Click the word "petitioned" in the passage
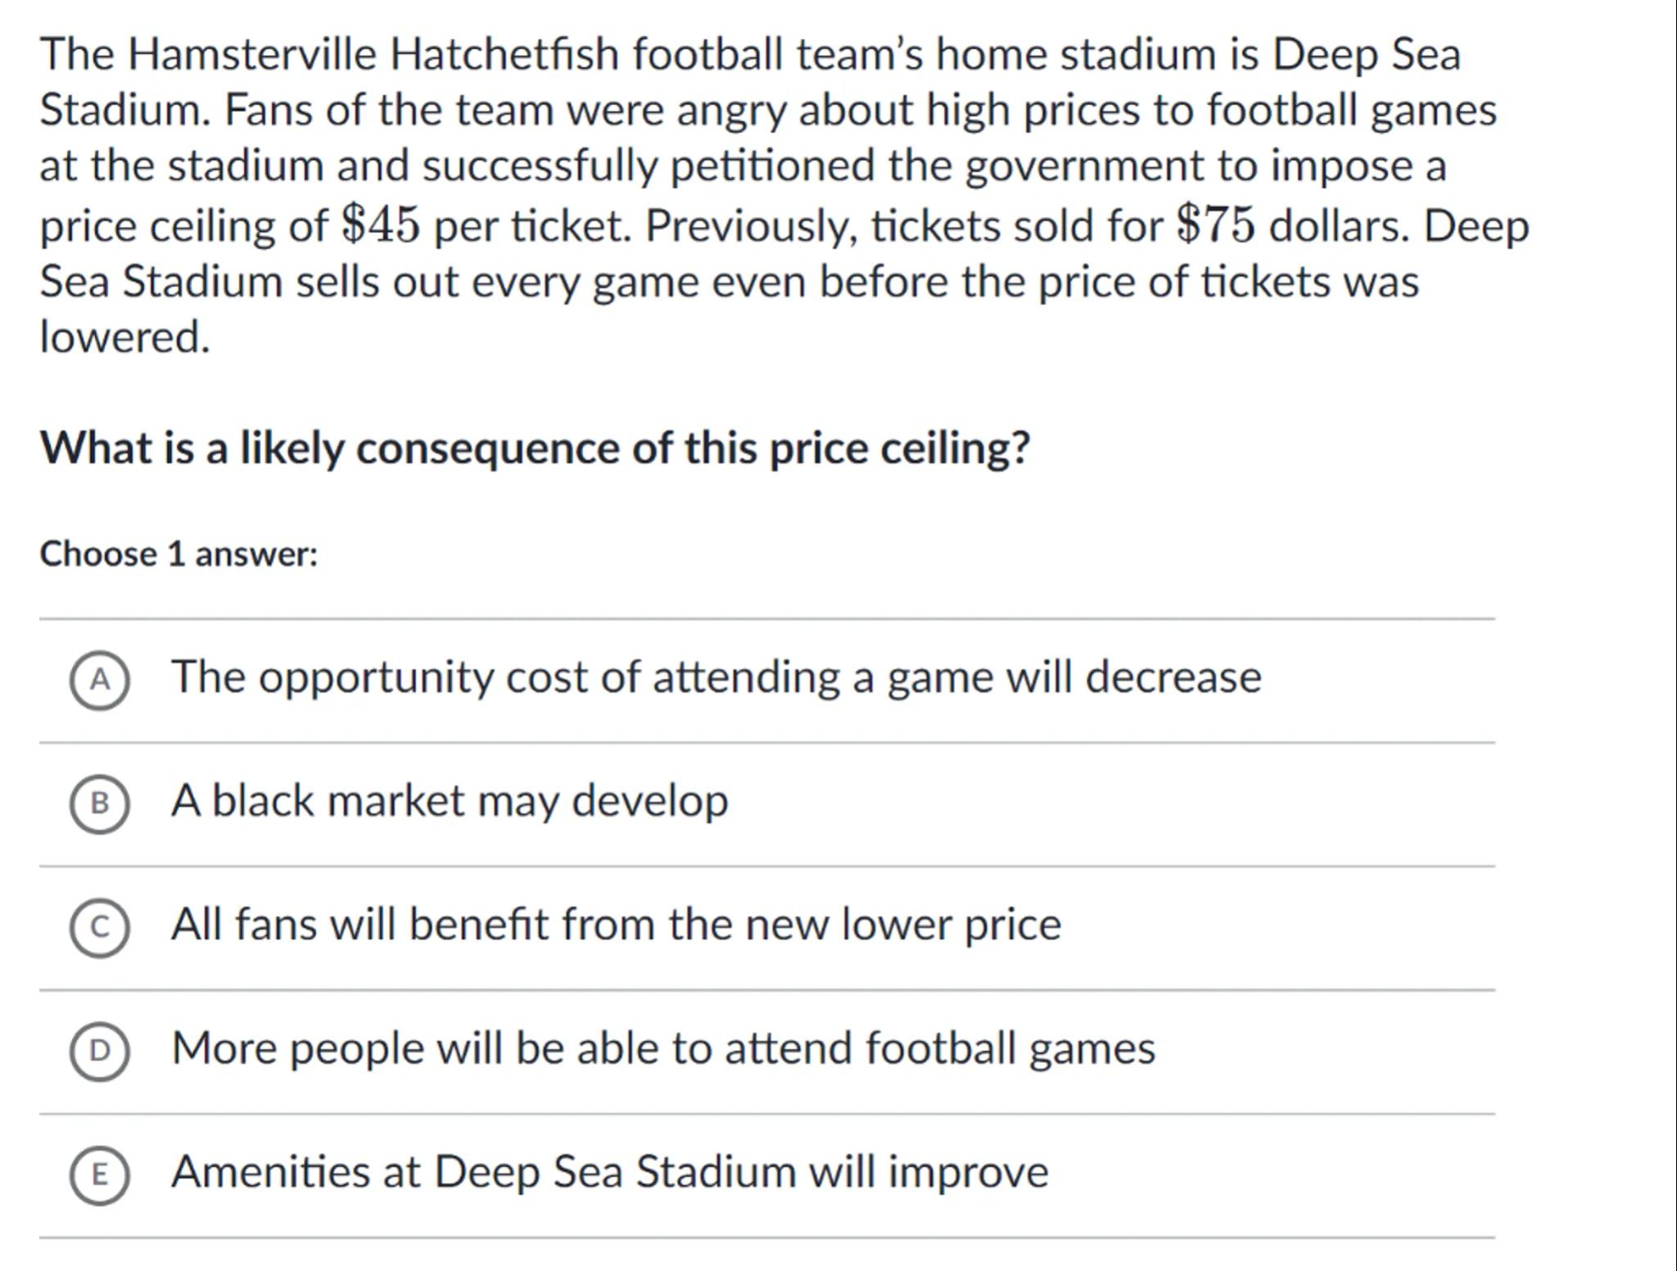This screenshot has height=1271, width=1677. (x=772, y=166)
